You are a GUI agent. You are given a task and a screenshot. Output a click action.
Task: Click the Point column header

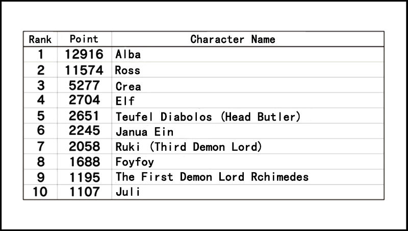(84, 39)
